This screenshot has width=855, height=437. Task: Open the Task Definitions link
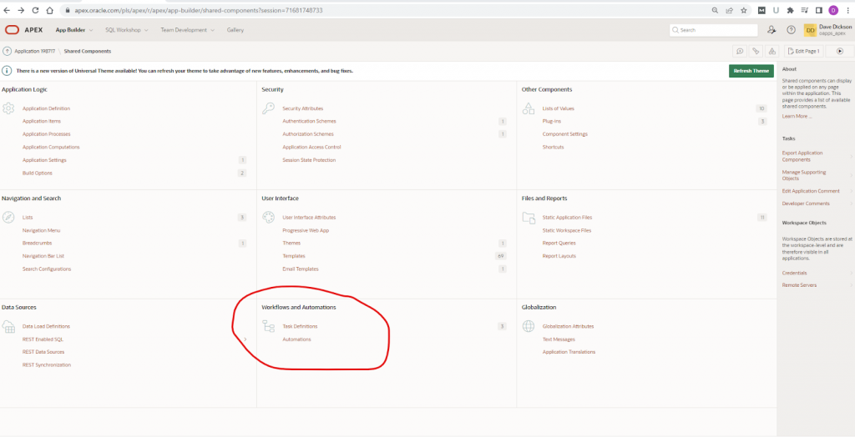(300, 326)
